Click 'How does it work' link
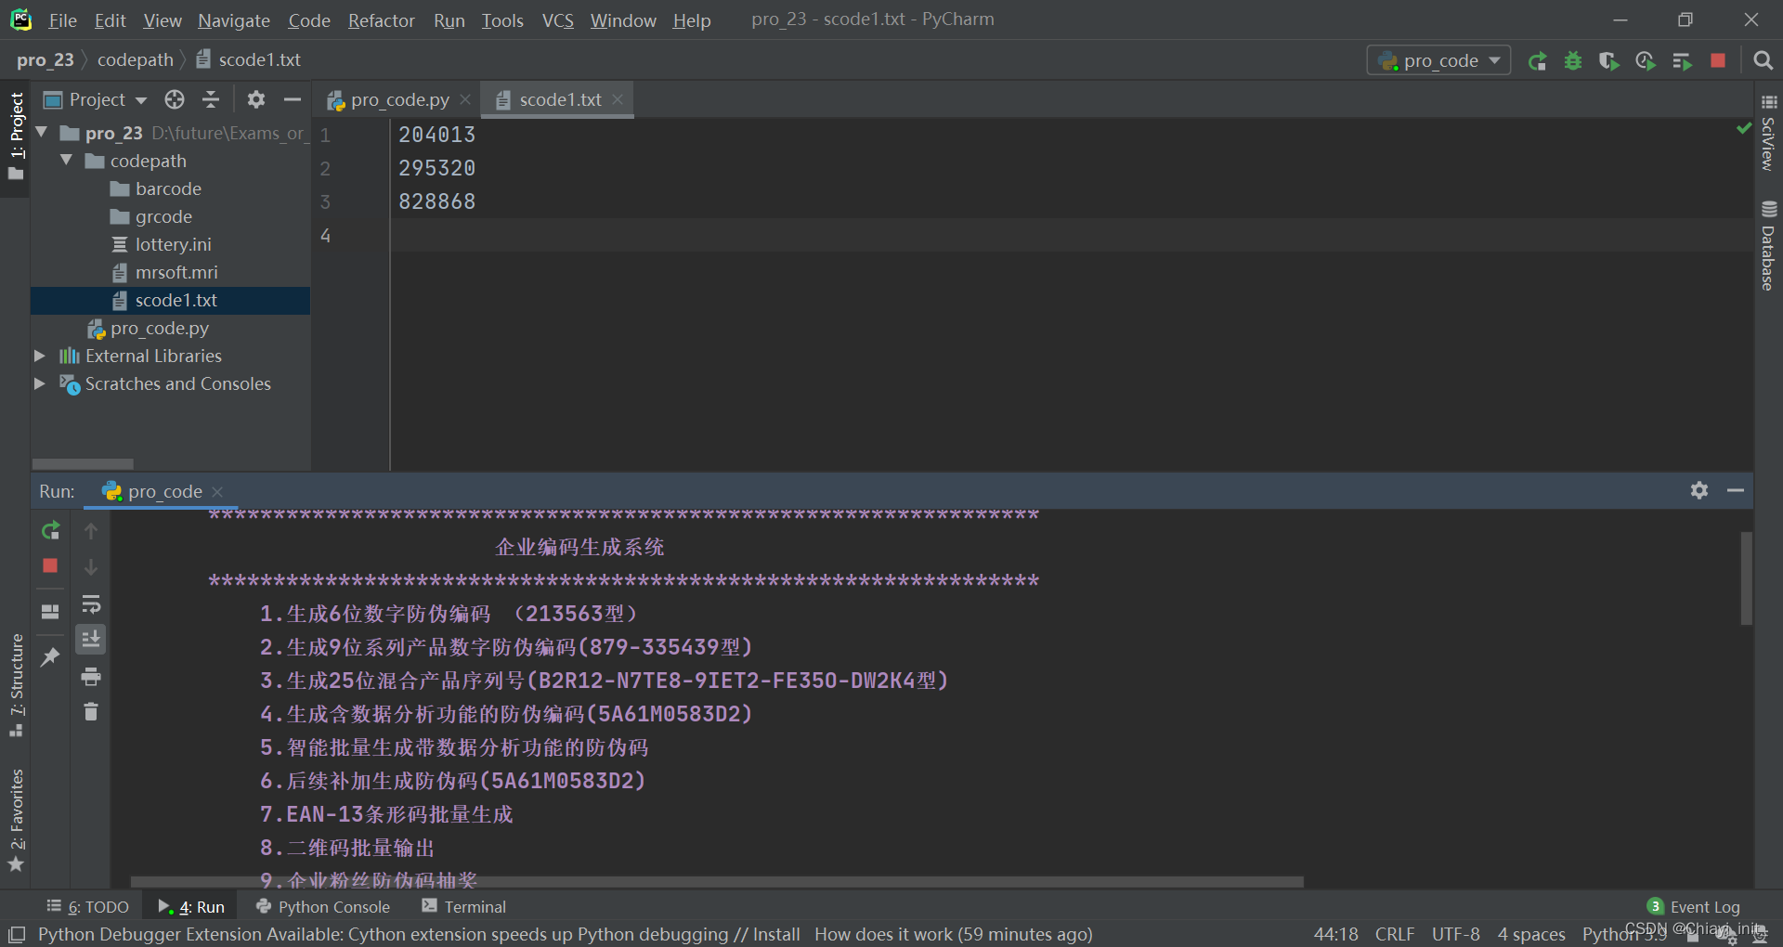This screenshot has width=1783, height=947. [883, 934]
